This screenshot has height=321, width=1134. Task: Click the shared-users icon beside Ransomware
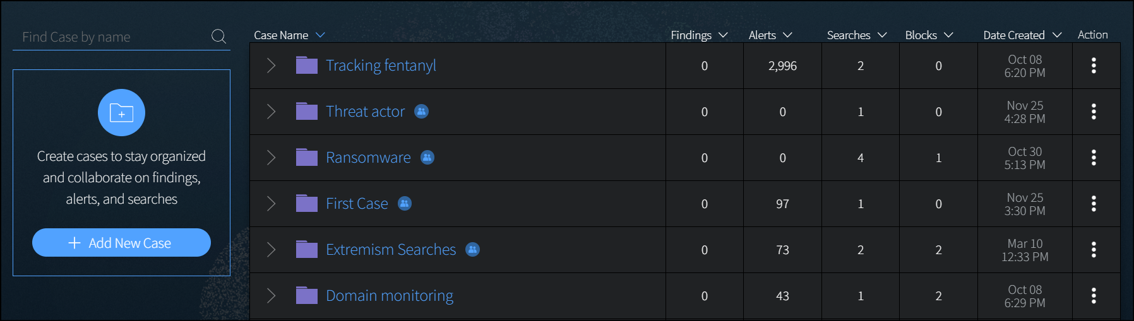[427, 158]
